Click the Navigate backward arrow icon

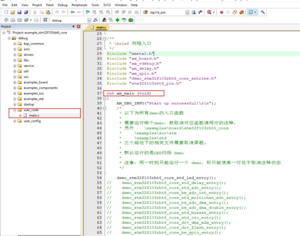click(x=72, y=12)
